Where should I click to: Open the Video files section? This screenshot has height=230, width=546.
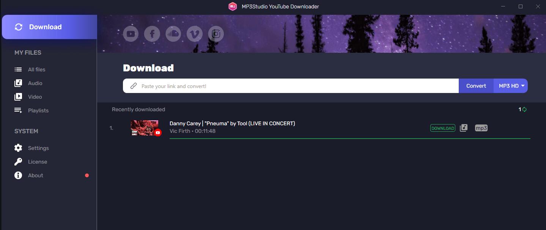coord(35,97)
